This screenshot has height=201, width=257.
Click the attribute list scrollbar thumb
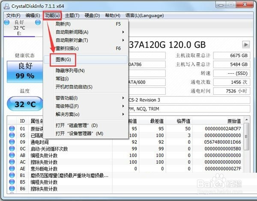[247, 136]
